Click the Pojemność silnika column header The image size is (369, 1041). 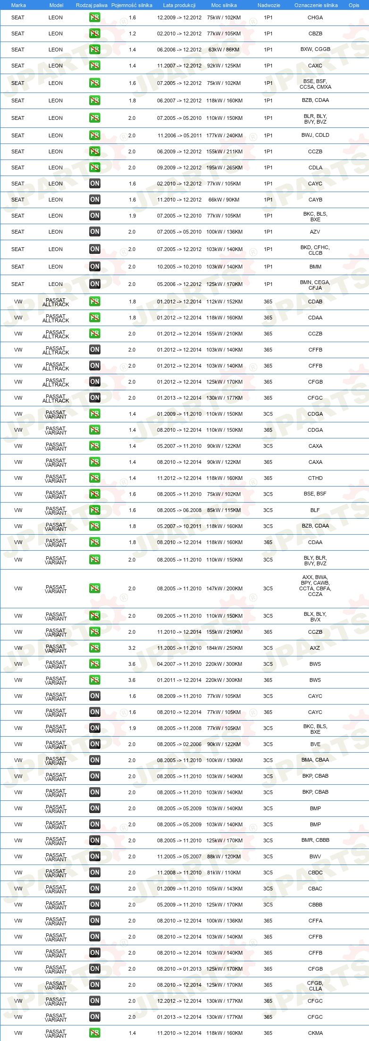[132, 5]
